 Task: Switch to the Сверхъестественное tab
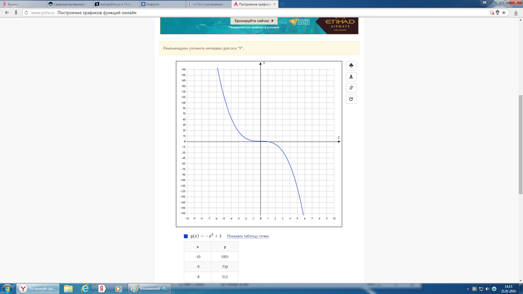(x=69, y=4)
